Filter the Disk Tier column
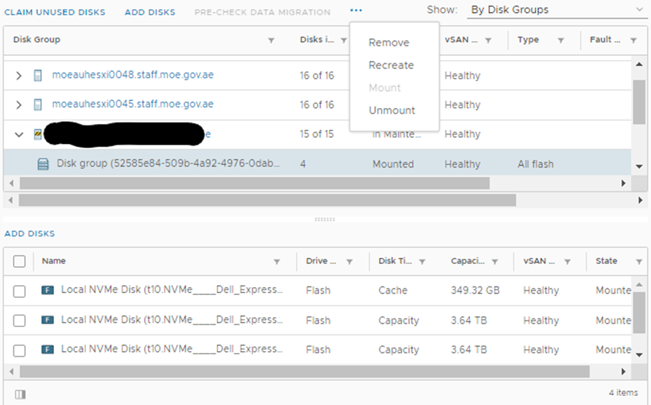Image resolution: width=651 pixels, height=405 pixels. [422, 262]
